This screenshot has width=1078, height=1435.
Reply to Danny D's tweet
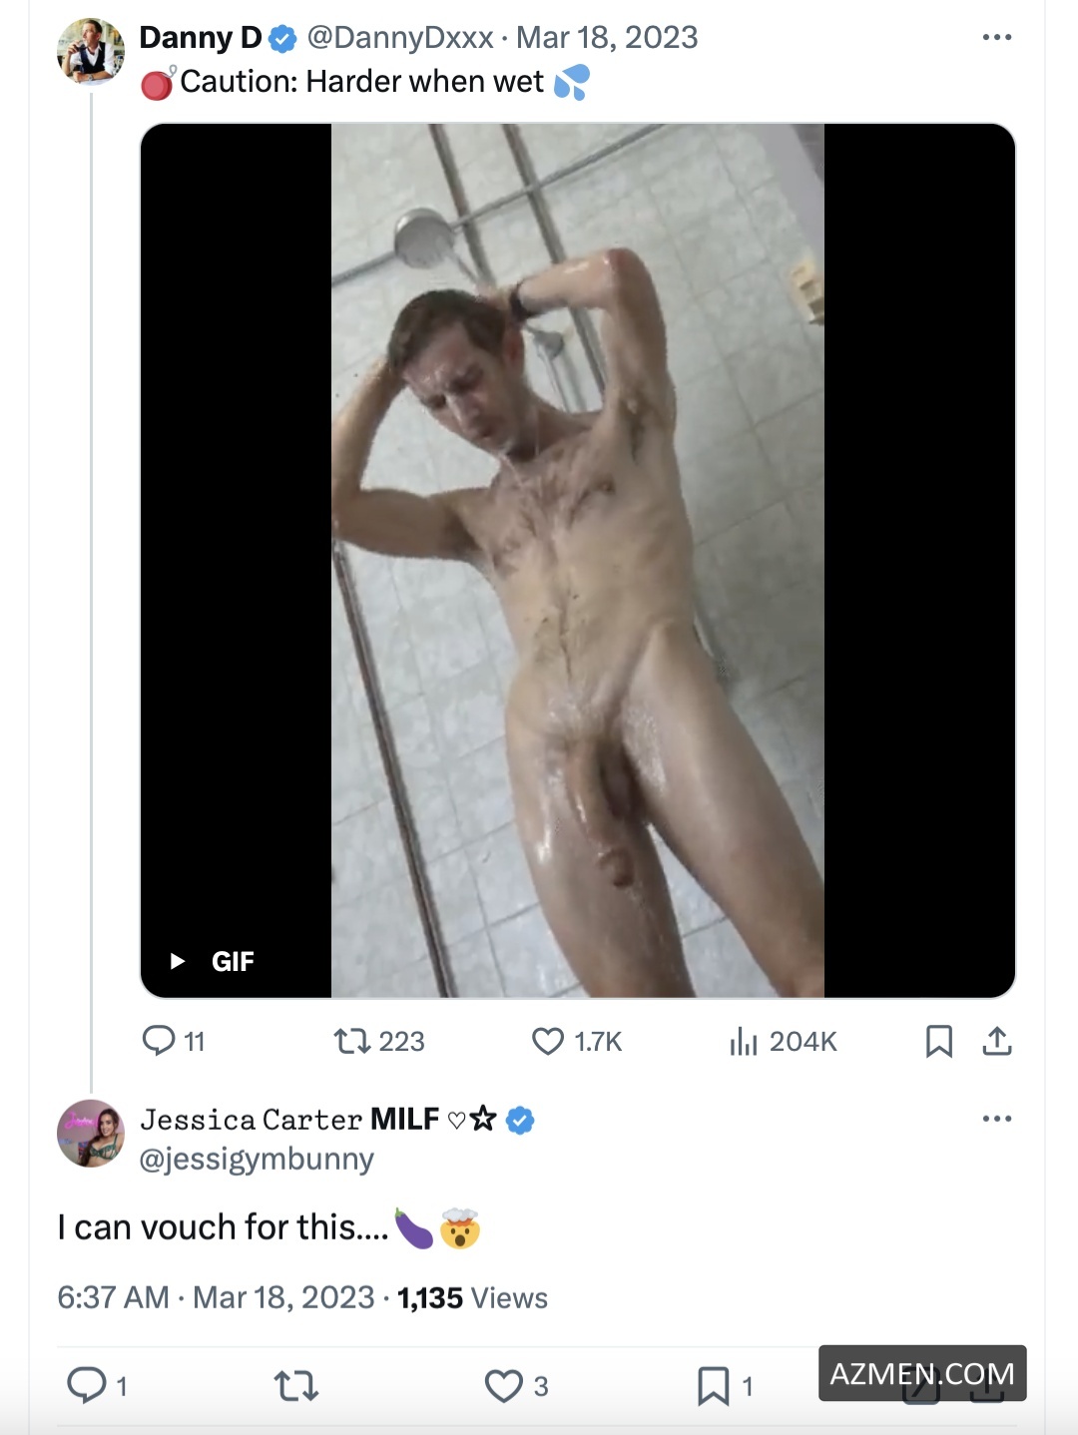(160, 1041)
